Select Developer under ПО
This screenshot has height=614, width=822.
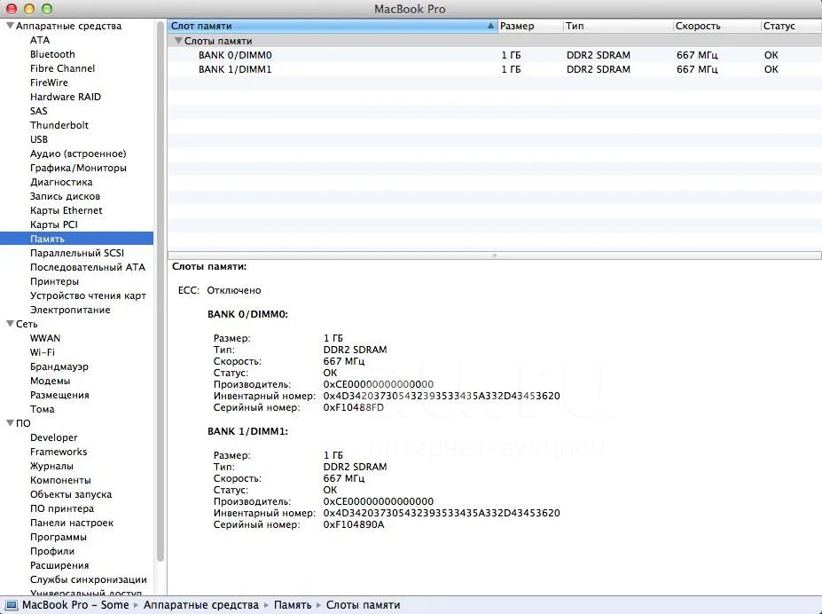click(53, 437)
